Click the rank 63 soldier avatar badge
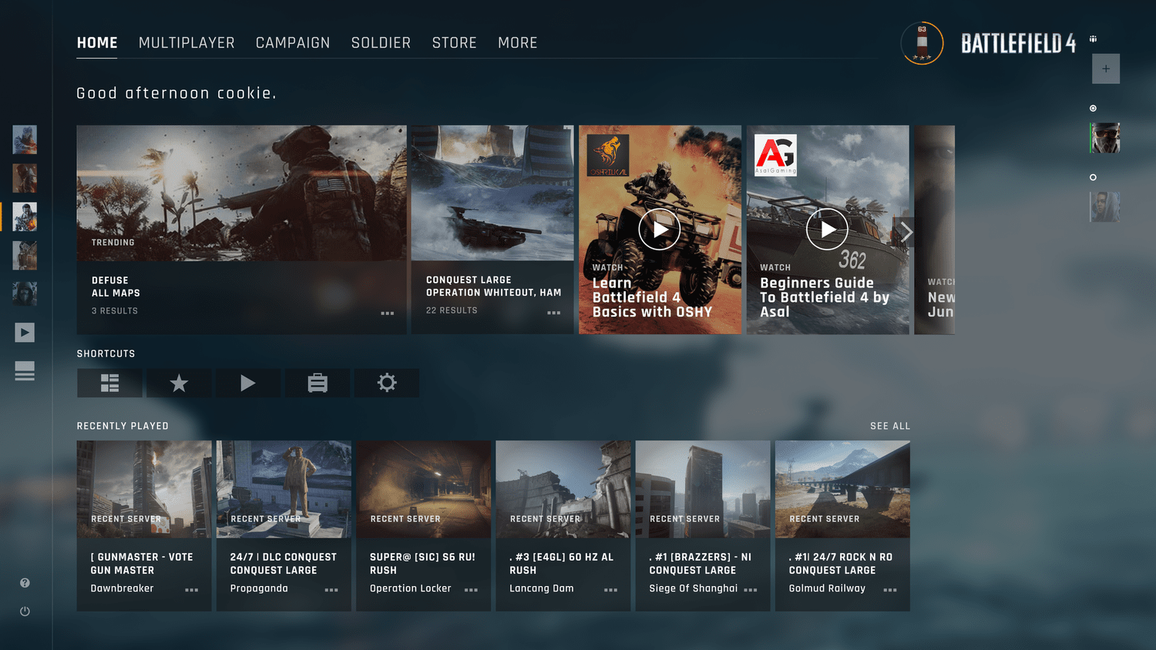Viewport: 1156px width, 650px height. pos(922,43)
